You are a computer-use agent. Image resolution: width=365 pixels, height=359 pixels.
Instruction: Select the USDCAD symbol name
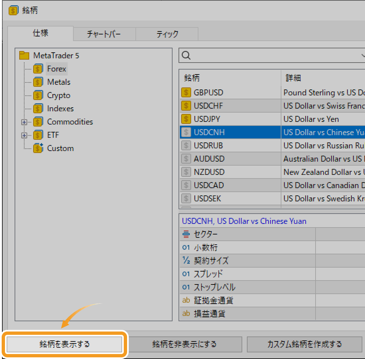(x=209, y=185)
